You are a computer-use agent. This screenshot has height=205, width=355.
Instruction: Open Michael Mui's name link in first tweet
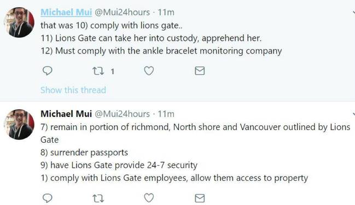(x=66, y=12)
